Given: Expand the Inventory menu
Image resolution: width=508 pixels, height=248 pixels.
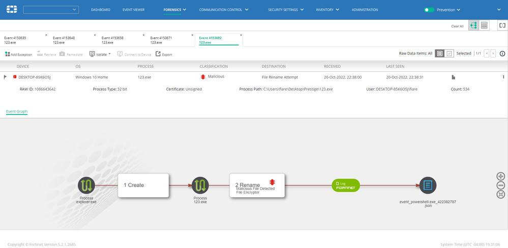Looking at the screenshot, I should (327, 10).
